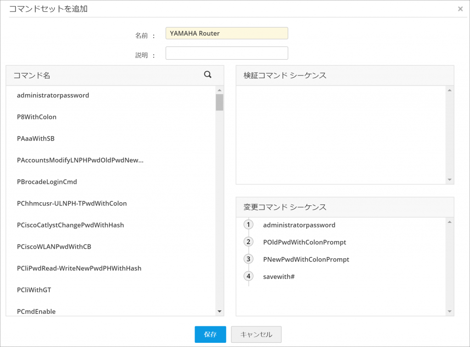Select POldPwdWithColonPrompt in change sequence

click(304, 242)
